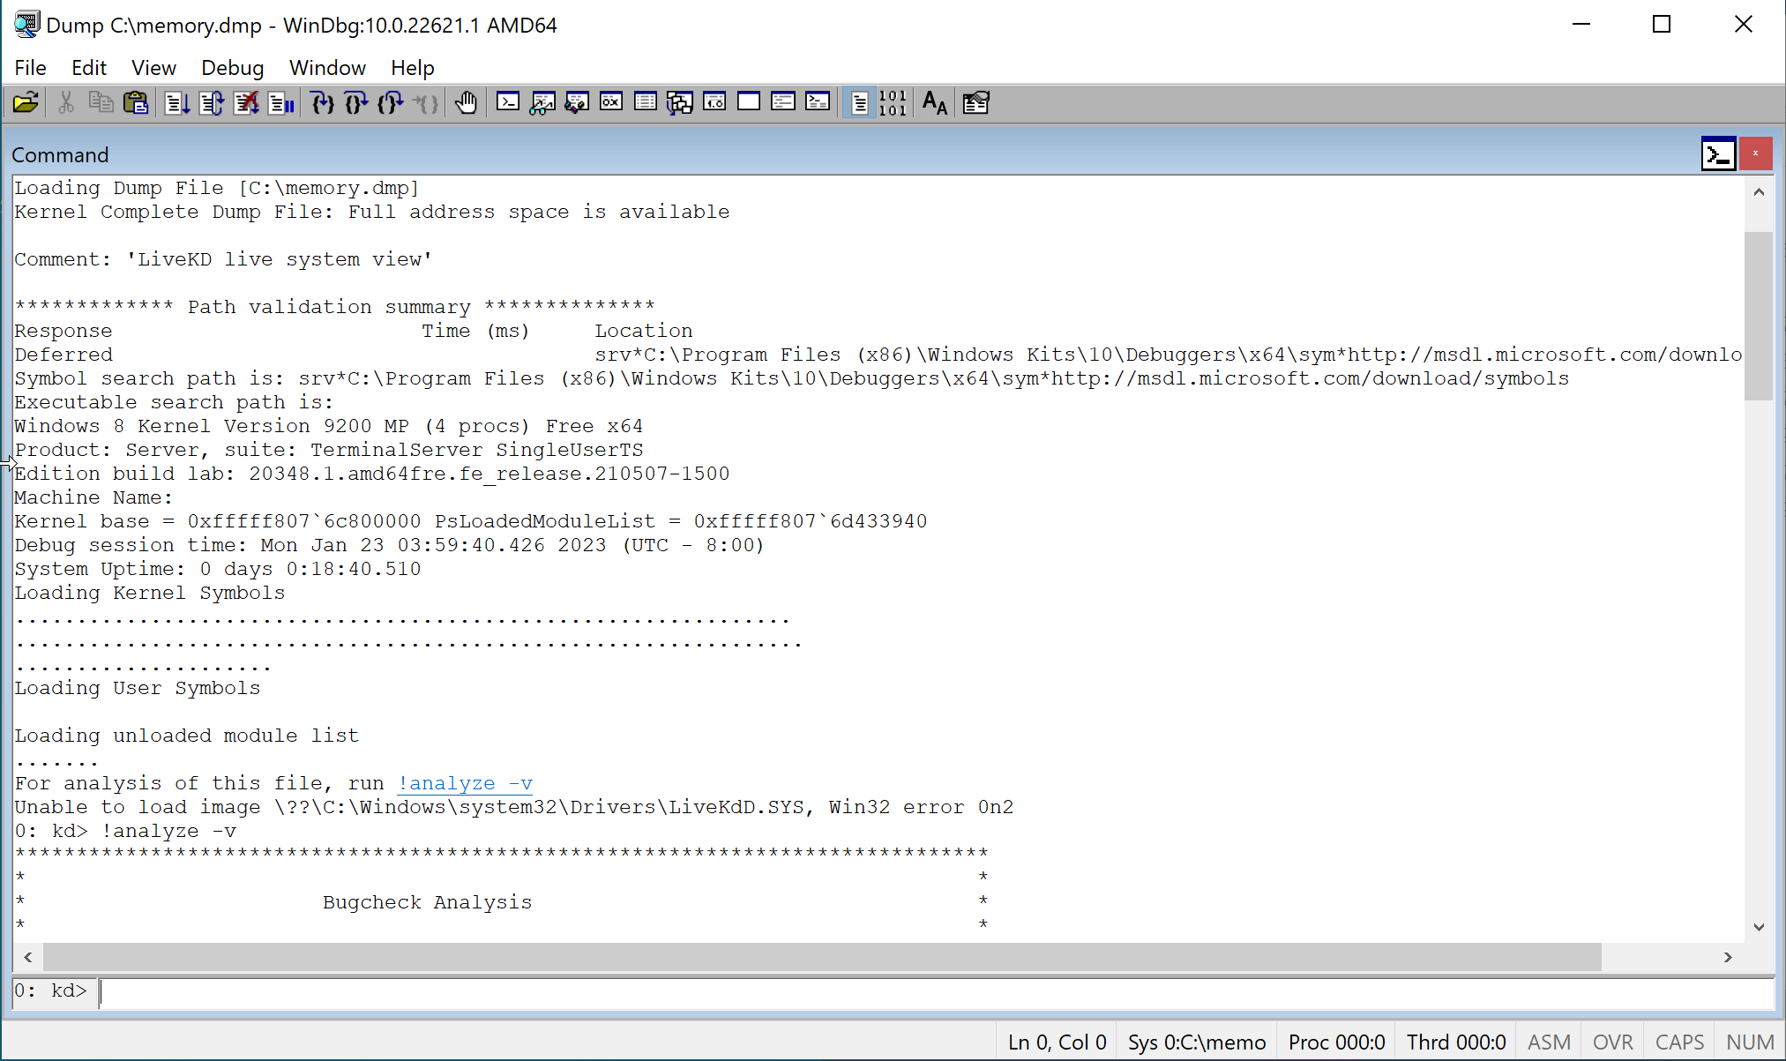Image resolution: width=1786 pixels, height=1061 pixels.
Task: Close the Command pane with red button
Action: [1755, 153]
